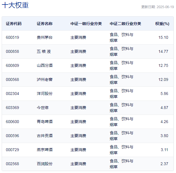Select stock code 603369
The image size is (176, 173).
click(12, 108)
